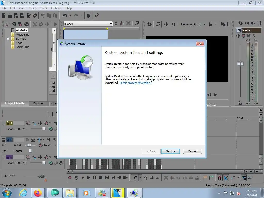This screenshot has height=198, width=264.
Task: Click the Master bus audio properties gear icon
Action: pyautogui.click(x=241, y=23)
